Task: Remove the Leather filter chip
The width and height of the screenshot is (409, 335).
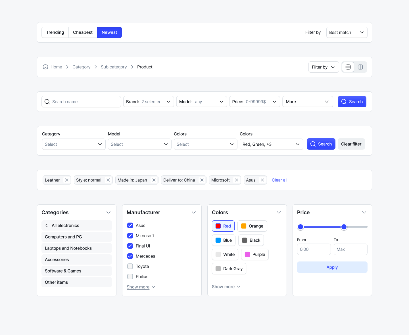Action: [66, 180]
